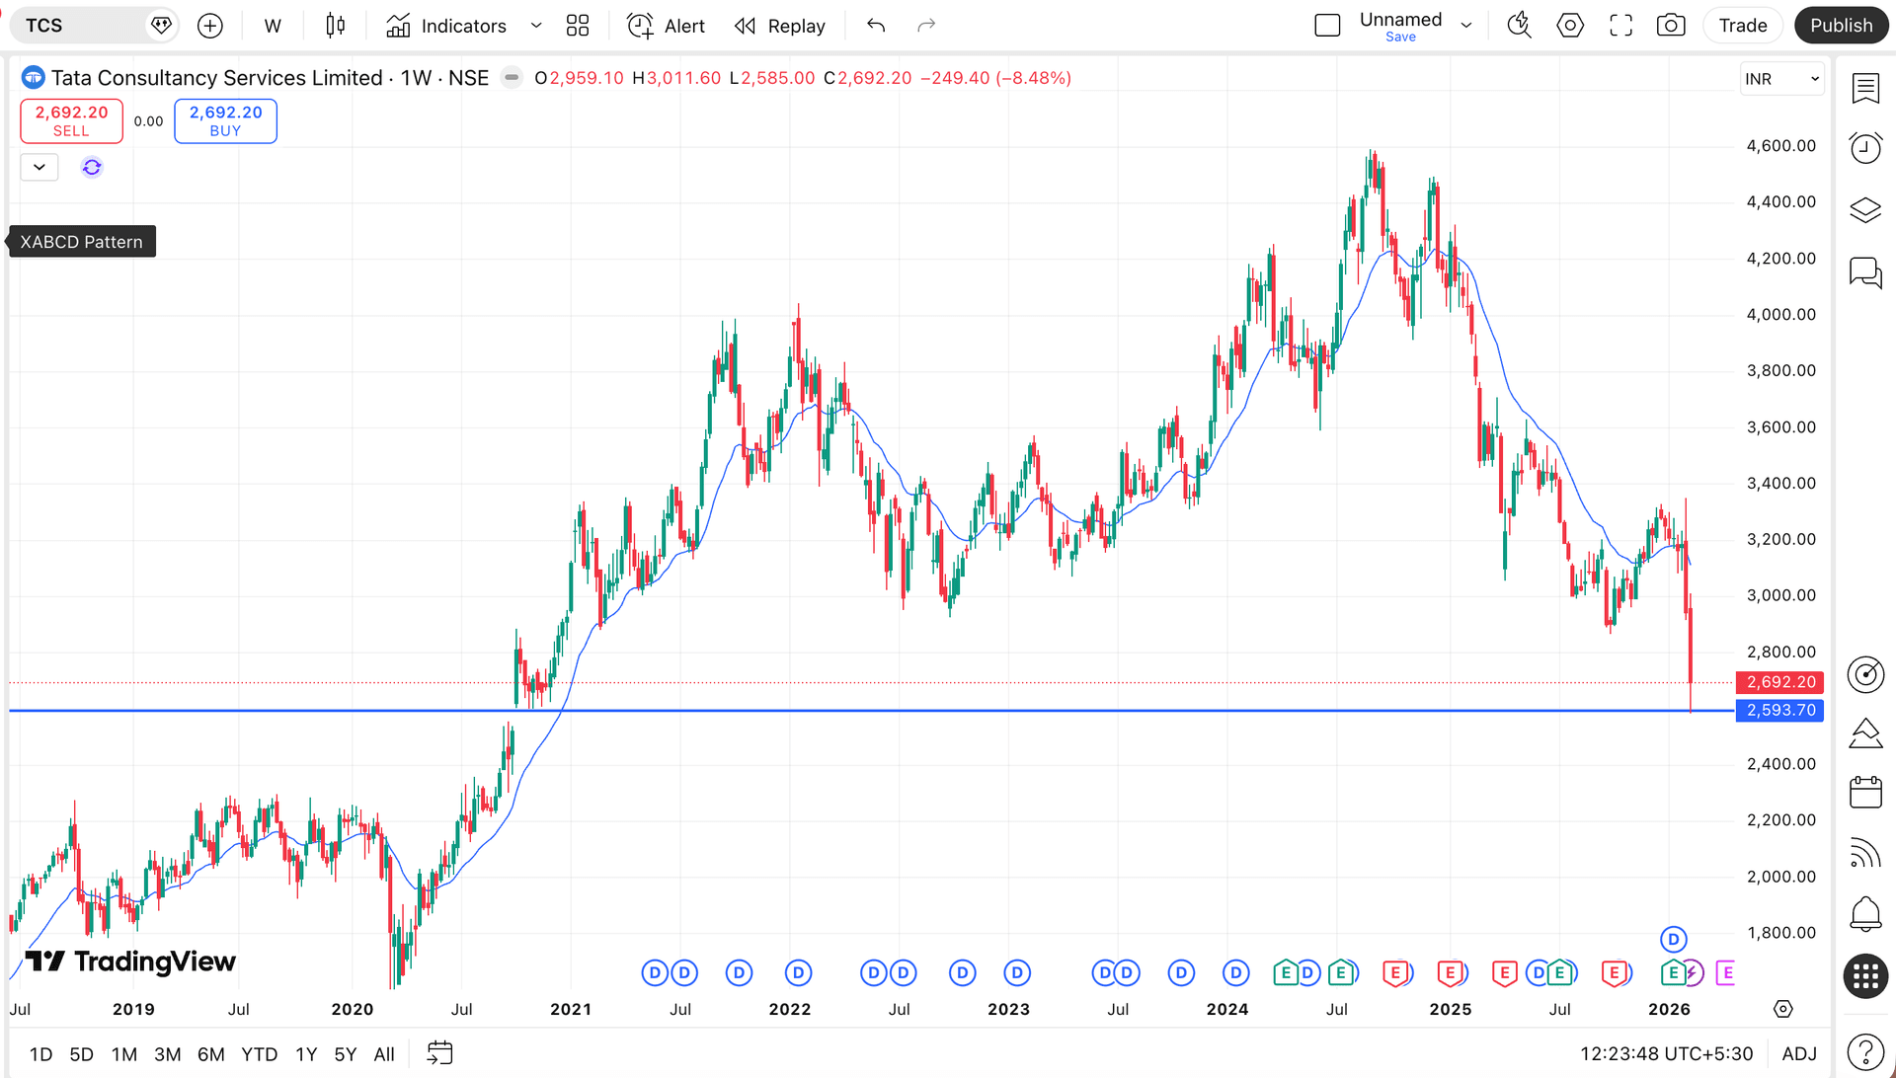Open the target radar icon in sidebar
Screen dimensions: 1896x1078
[1865, 674]
